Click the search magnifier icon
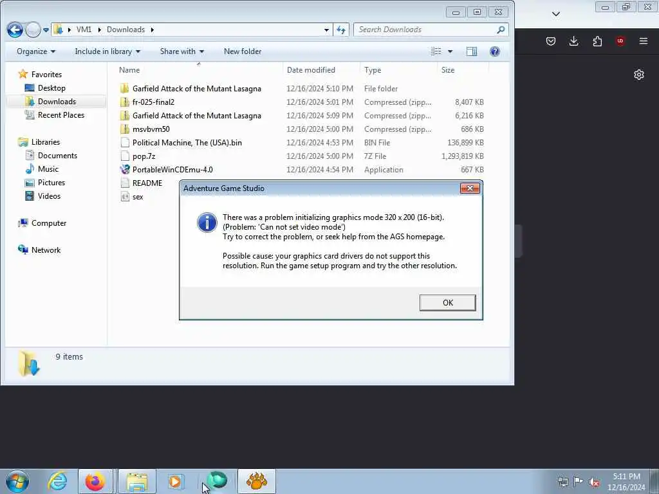The height and width of the screenshot is (494, 659). 501,30
